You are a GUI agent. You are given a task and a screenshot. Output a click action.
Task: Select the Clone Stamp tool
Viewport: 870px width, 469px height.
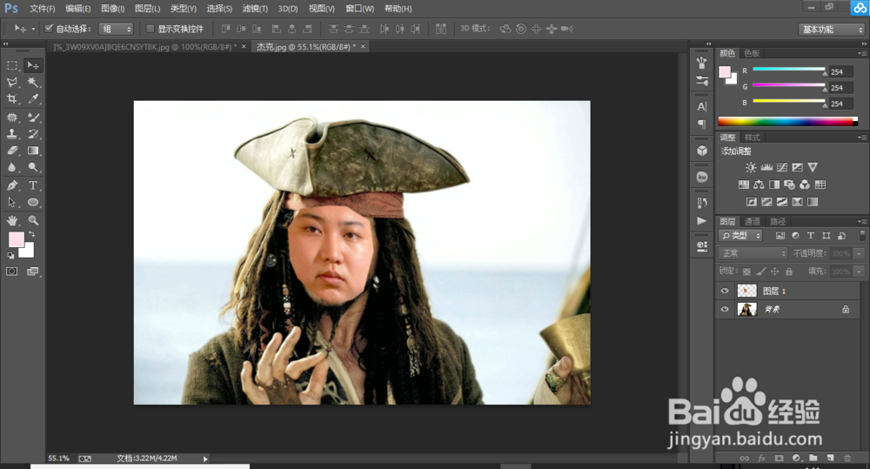click(12, 134)
